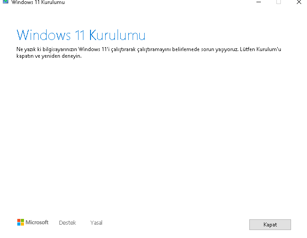The image size is (307, 238).
Task: Click the Microsoft logo
Action: (33, 222)
